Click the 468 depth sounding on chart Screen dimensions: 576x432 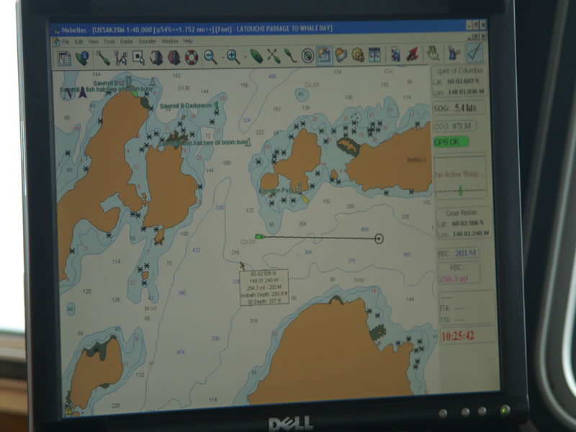364,229
